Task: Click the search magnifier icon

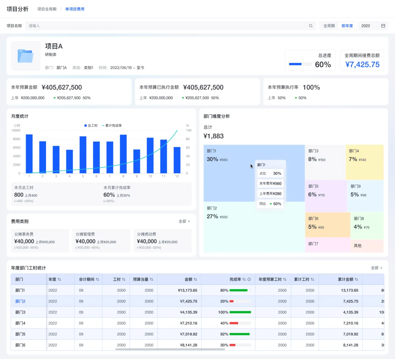Action: (x=310, y=26)
